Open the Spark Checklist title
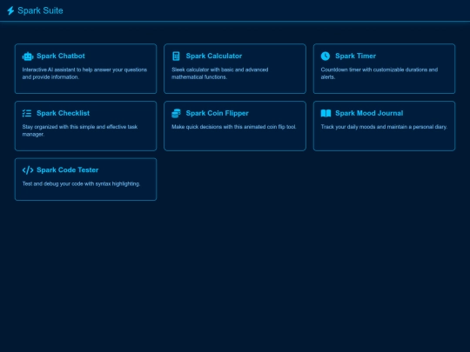Viewport: 470px width, 352px height. point(63,113)
